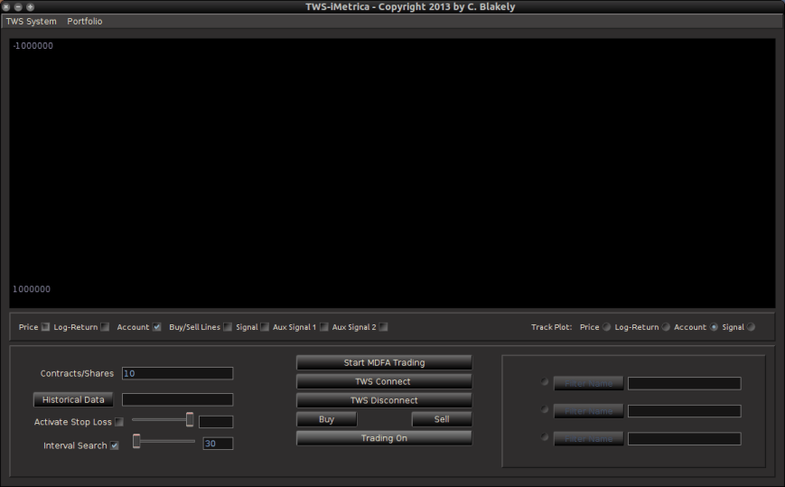Click the first filter name text field

tap(685, 383)
